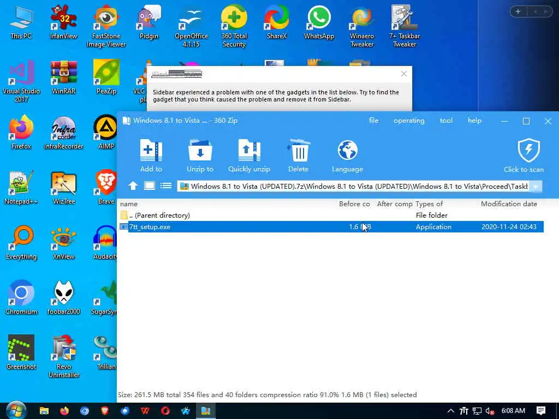Image resolution: width=559 pixels, height=419 pixels.
Task: Click the archive path address field
Action: 353,187
